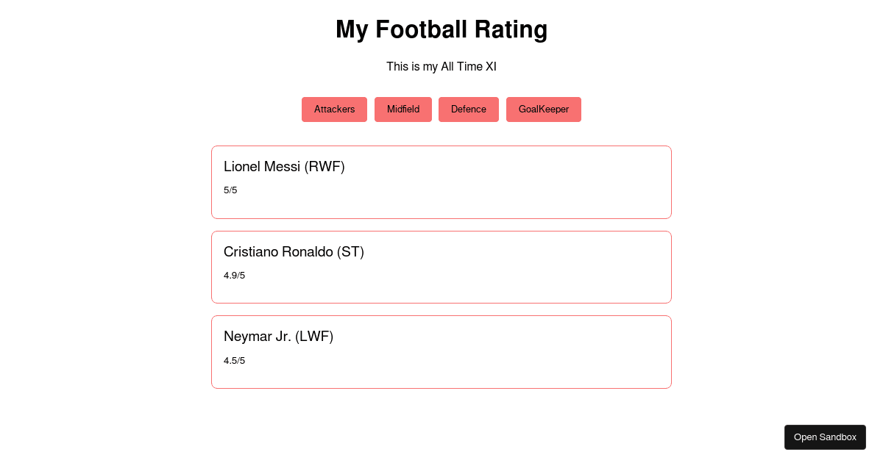Screen dimensions: 883x463
Task: Select Neymar's 4.5/5 rating text
Action: click(234, 360)
